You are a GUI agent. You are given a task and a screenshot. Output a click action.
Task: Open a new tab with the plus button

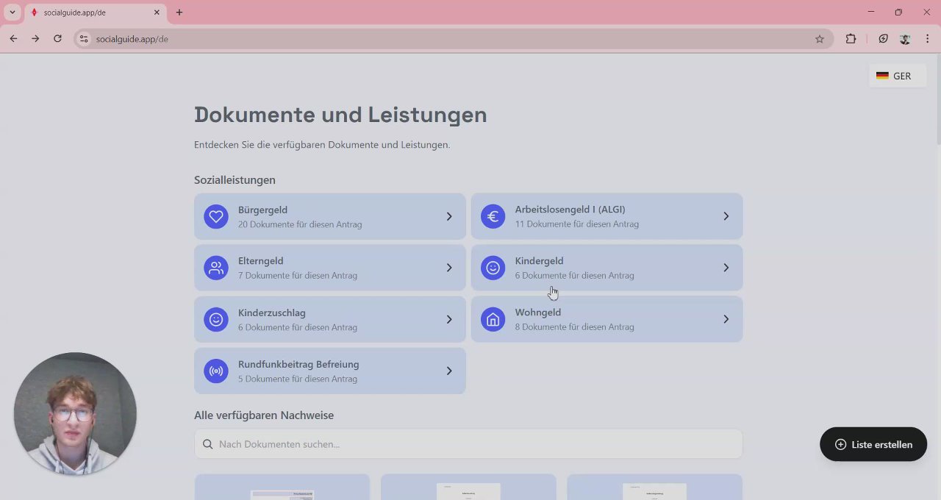[179, 12]
